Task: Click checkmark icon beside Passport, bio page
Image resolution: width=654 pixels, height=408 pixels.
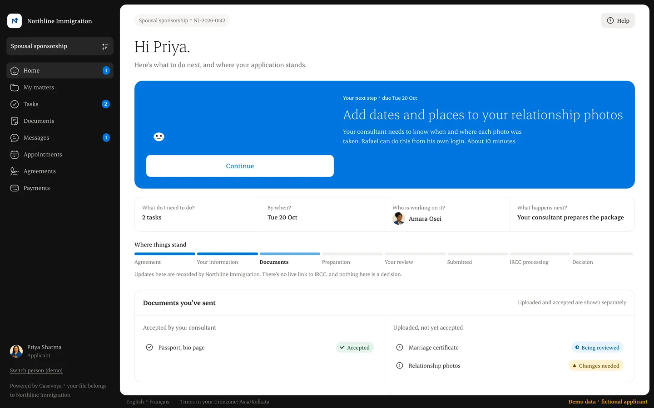Action: 149,347
